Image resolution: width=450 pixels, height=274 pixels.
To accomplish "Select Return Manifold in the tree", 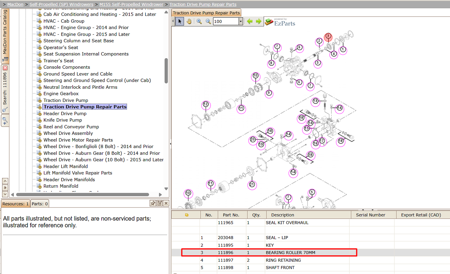I will tap(61, 186).
